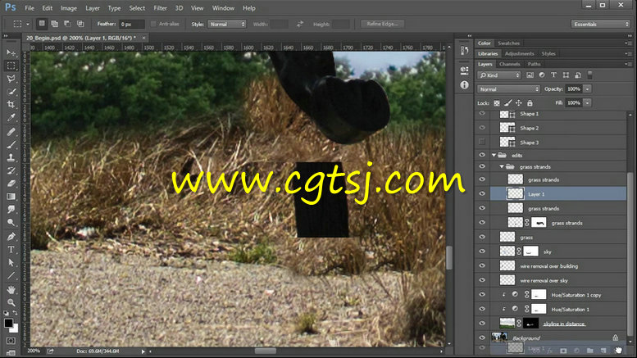
Task: Select the History Brush tool
Action: point(11,170)
